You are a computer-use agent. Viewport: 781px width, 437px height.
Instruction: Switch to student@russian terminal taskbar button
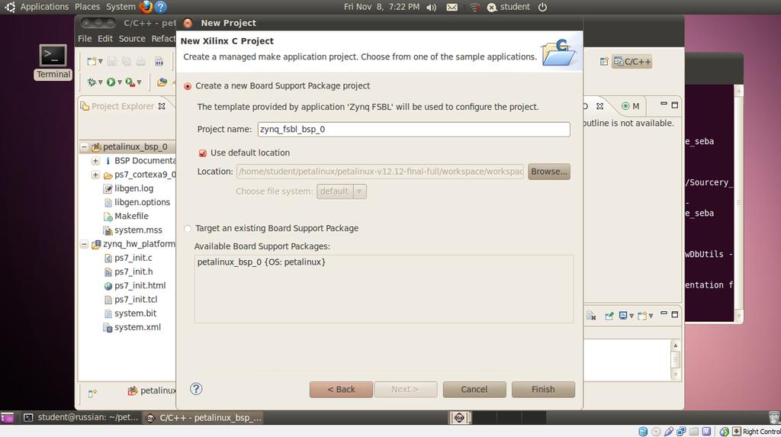click(82, 418)
